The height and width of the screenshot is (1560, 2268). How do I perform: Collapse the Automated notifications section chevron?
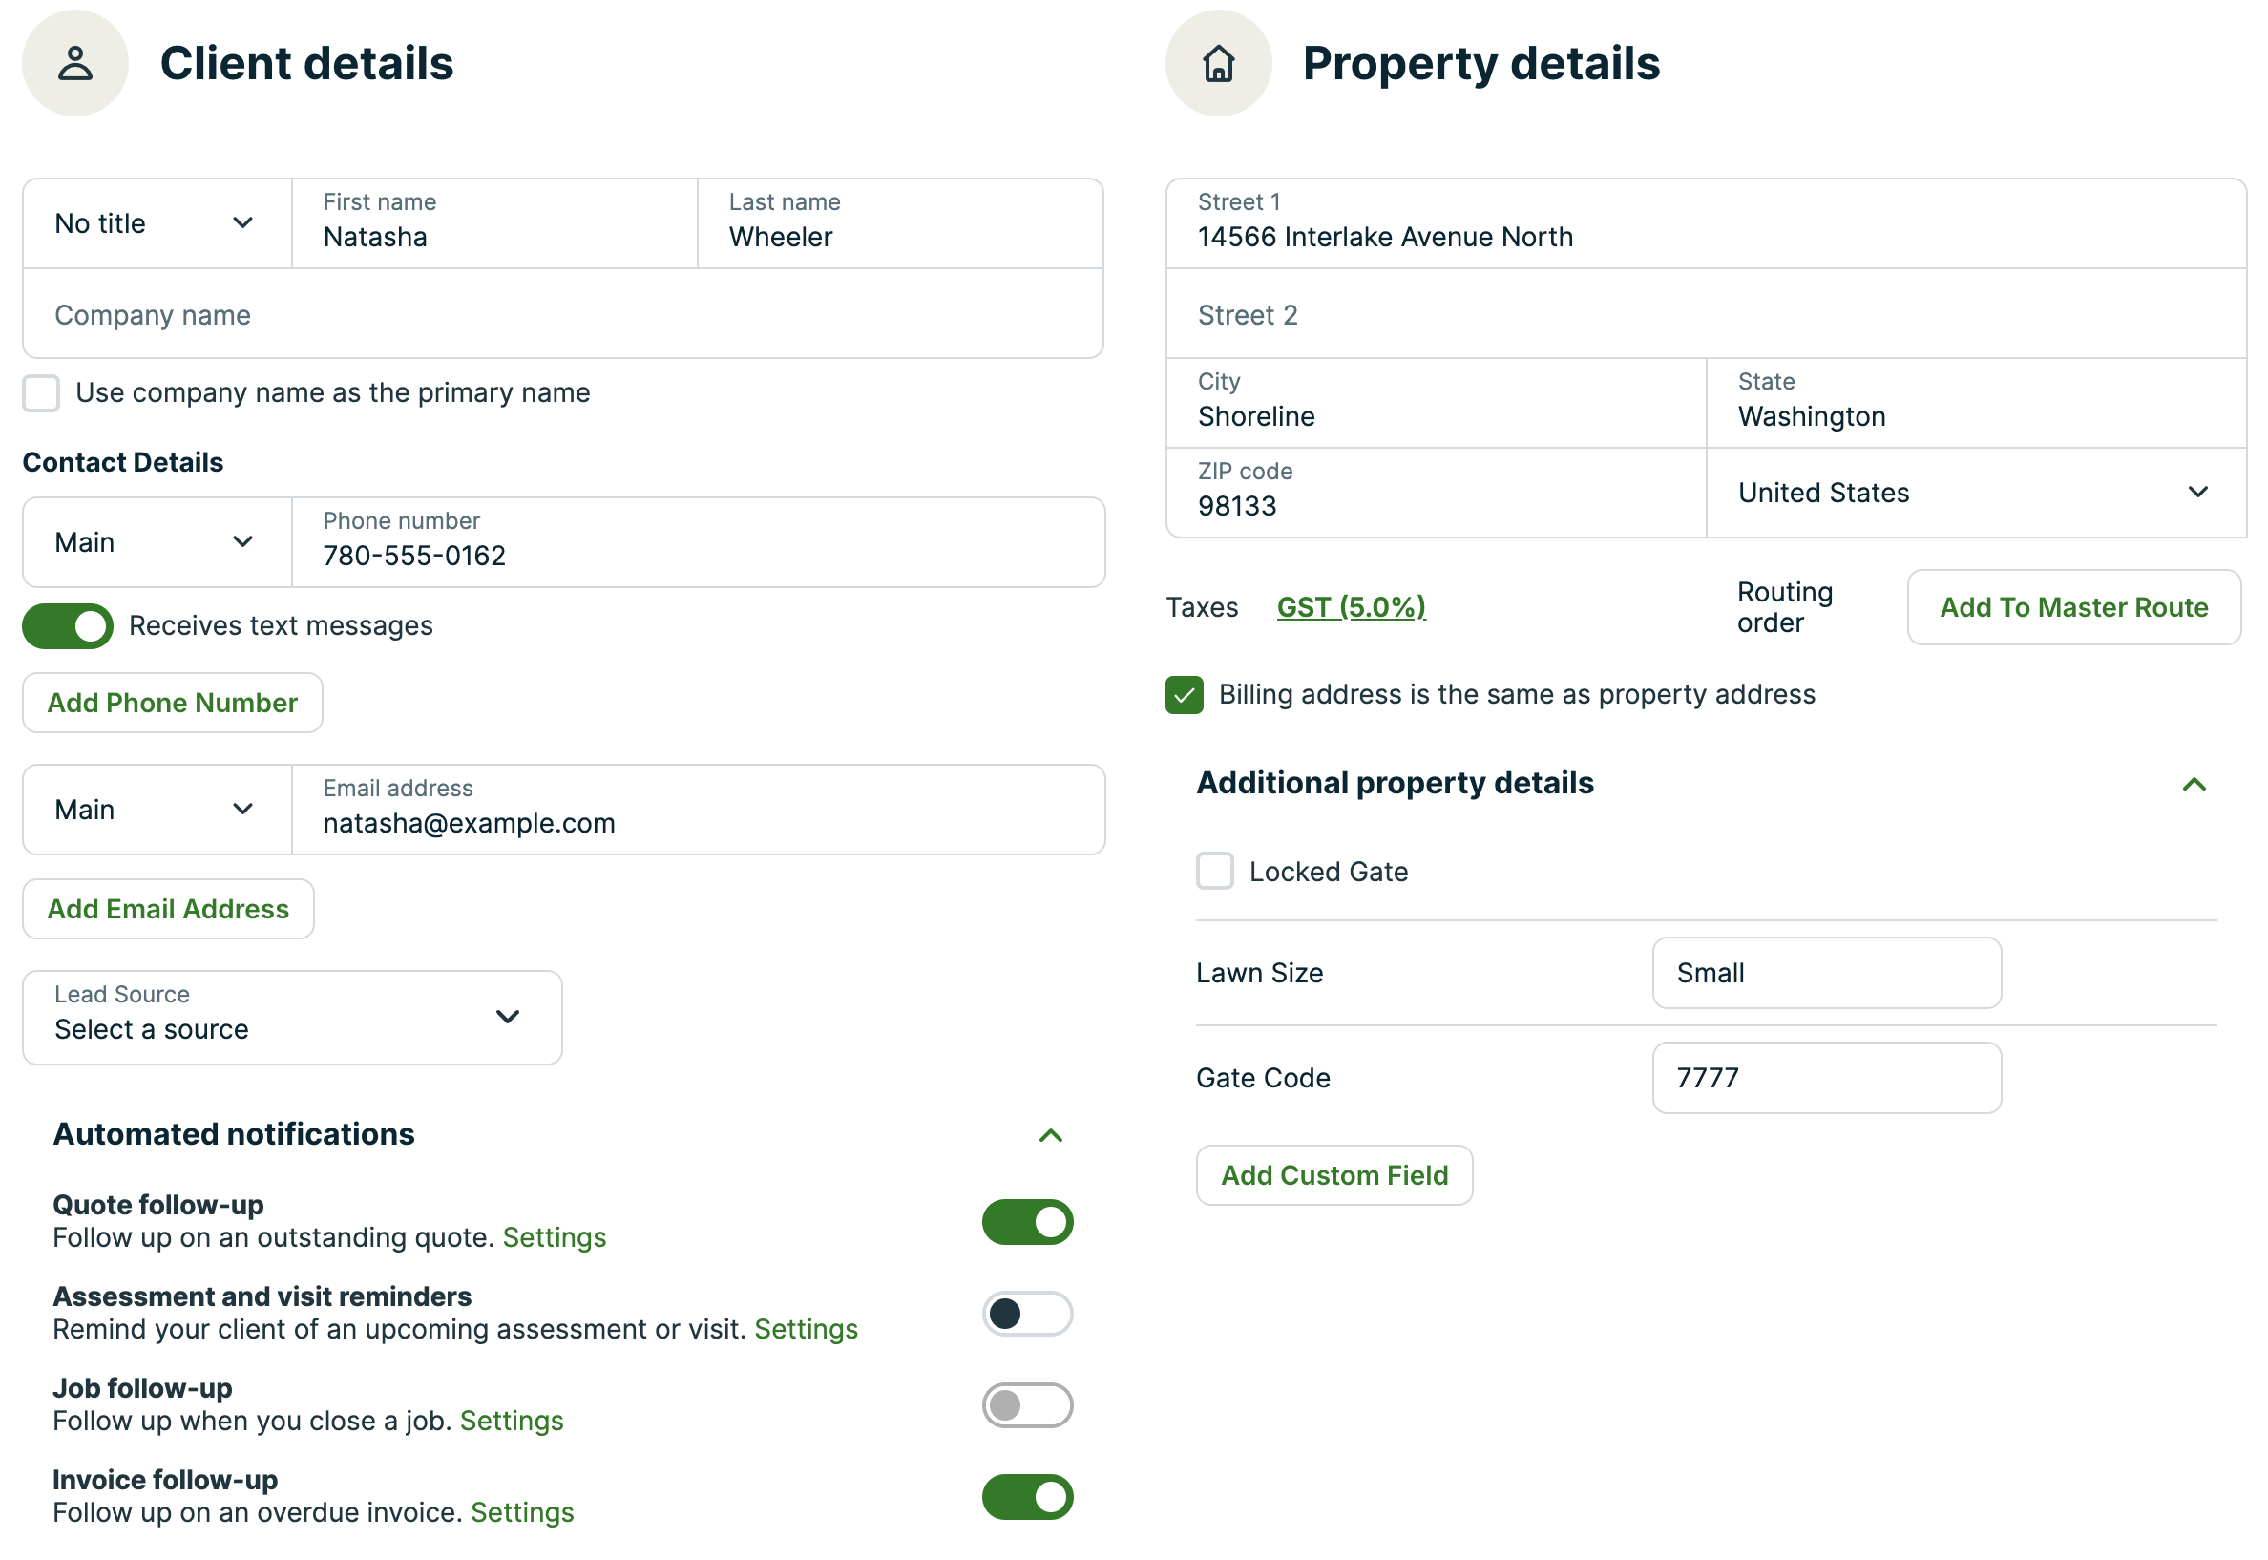(1049, 1135)
